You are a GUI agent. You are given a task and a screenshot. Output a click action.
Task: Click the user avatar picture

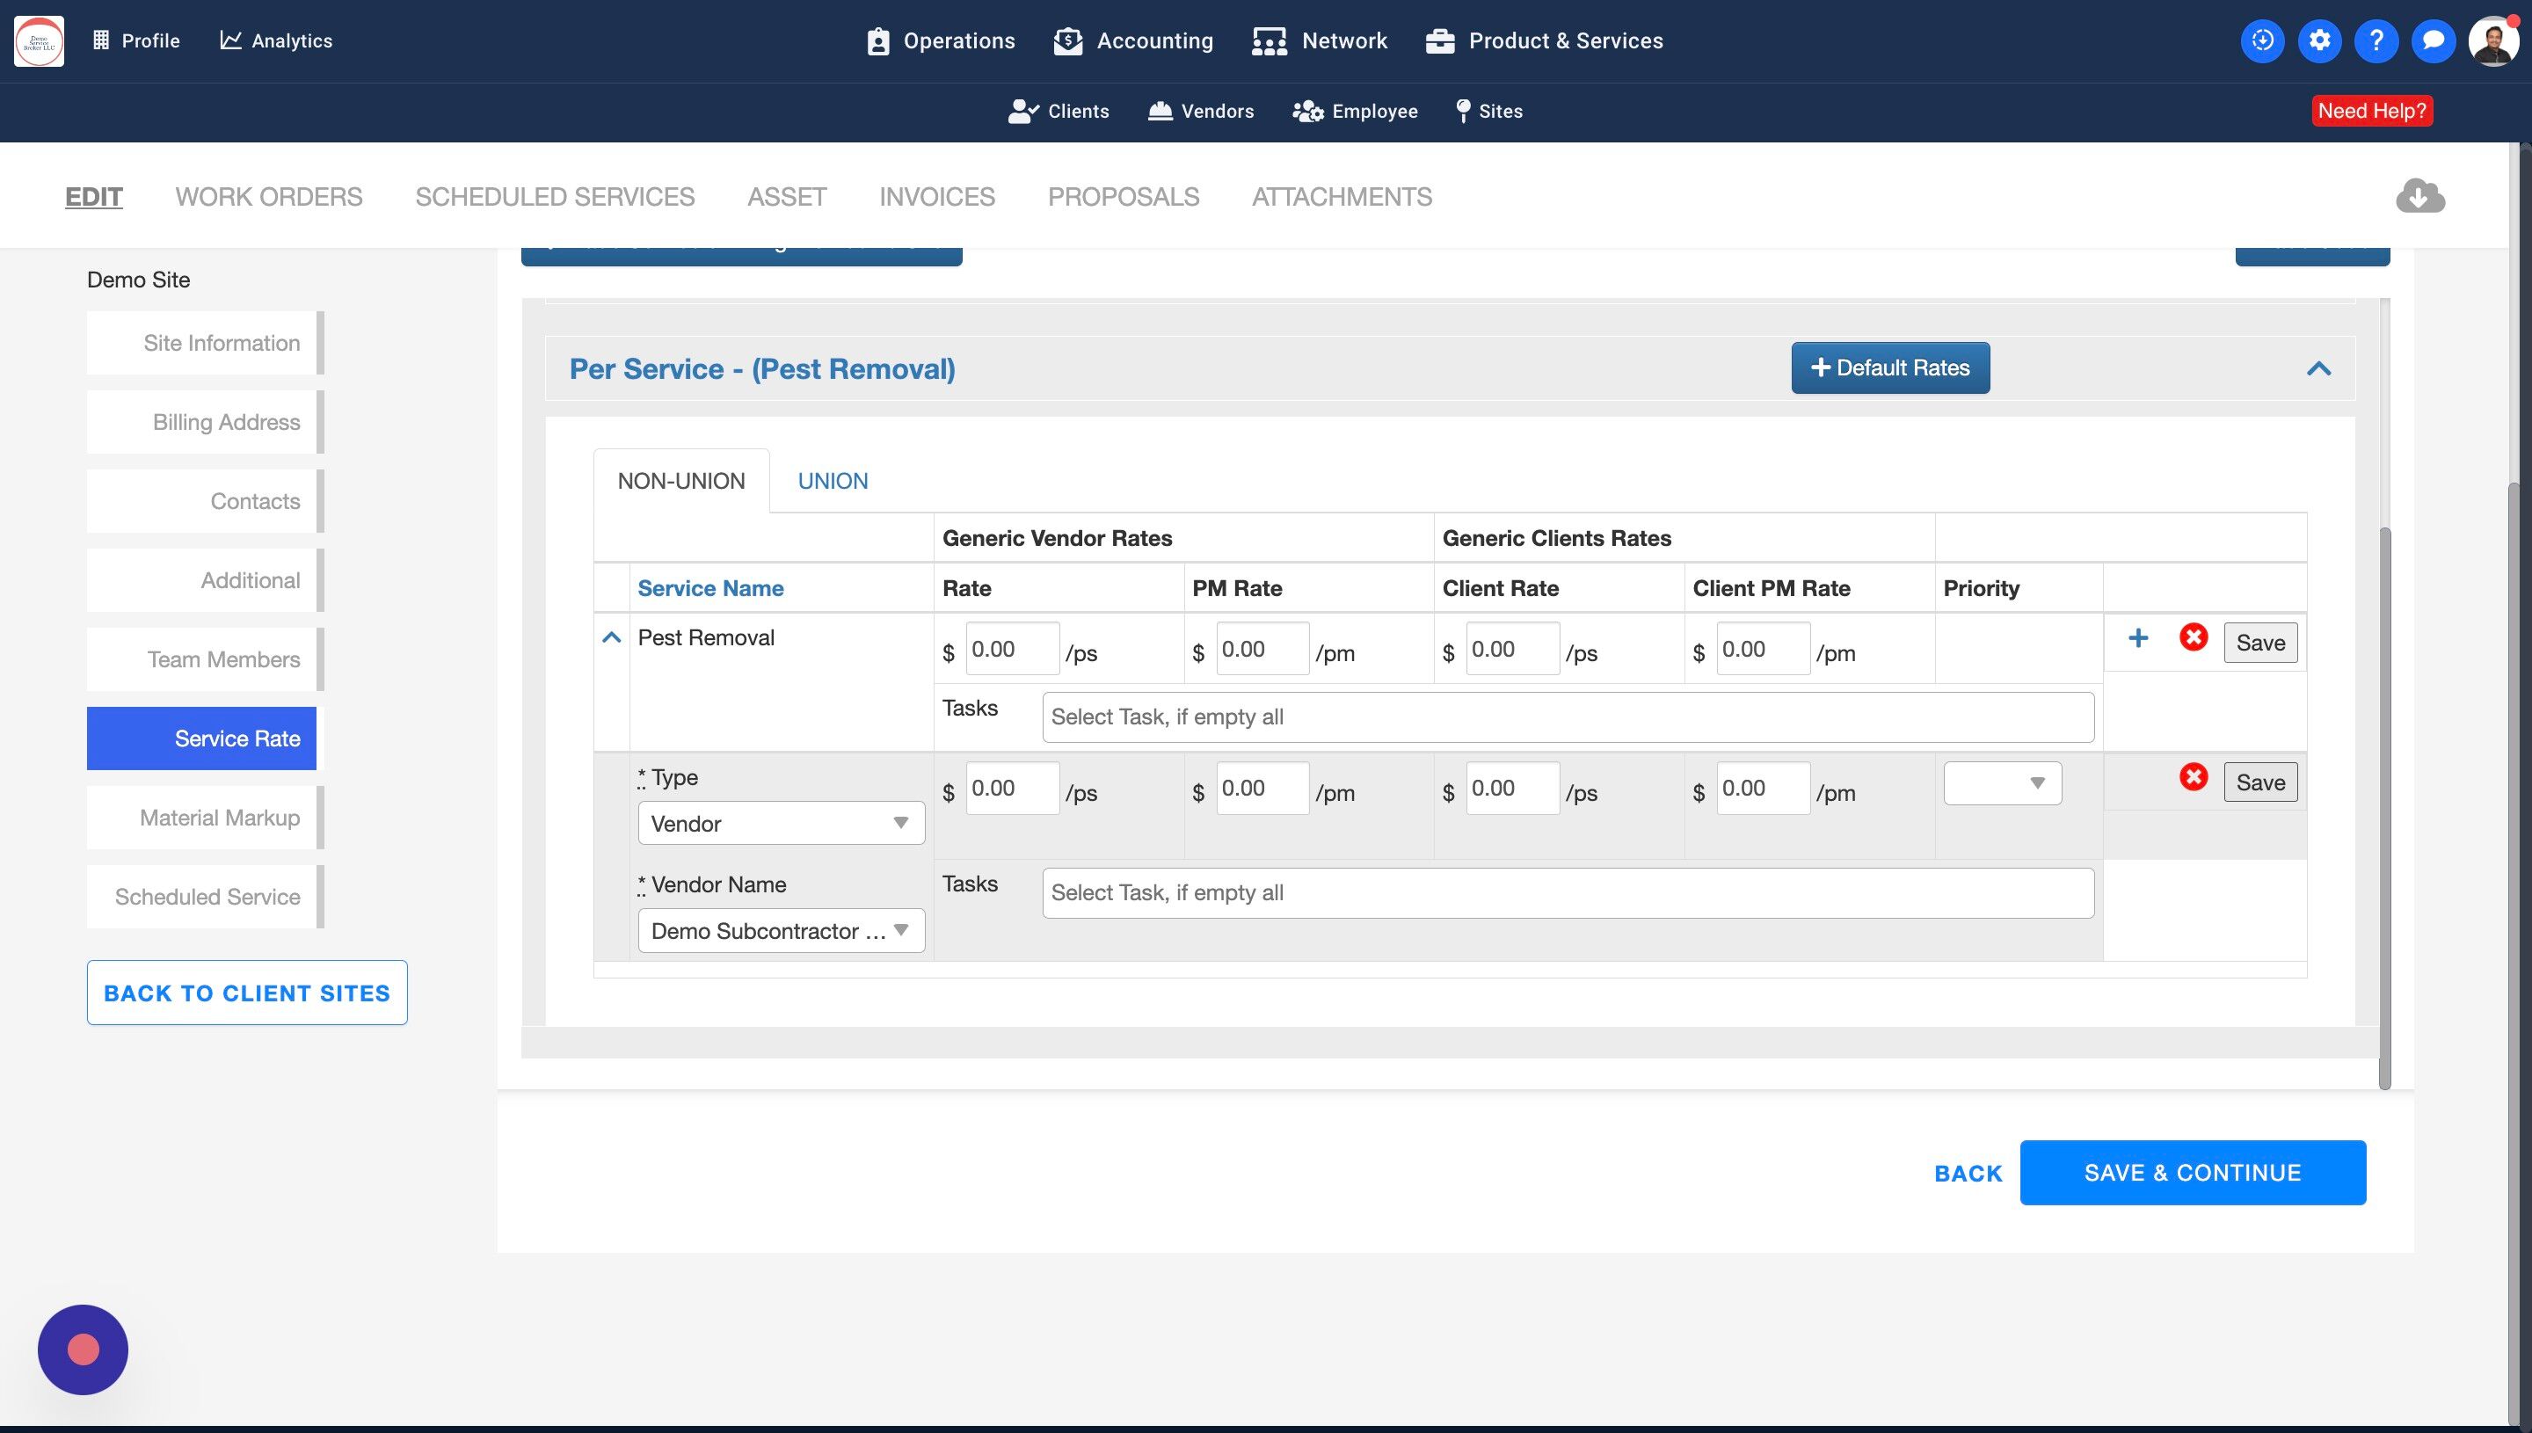2492,40
